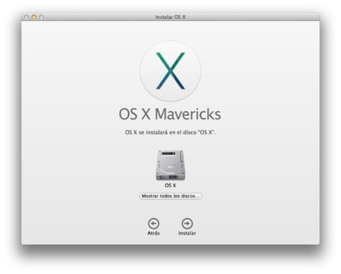Click the 'Instalar' label text

[187, 233]
